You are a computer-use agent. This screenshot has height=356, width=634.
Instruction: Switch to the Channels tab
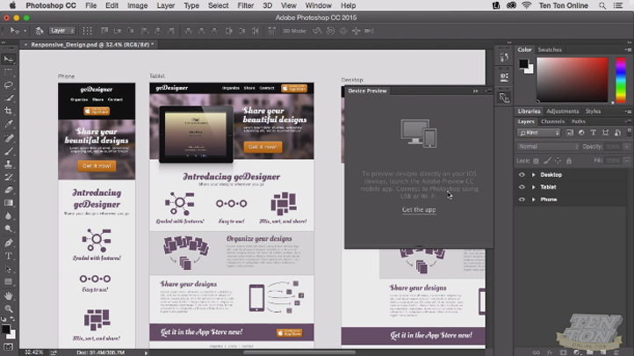coord(552,121)
